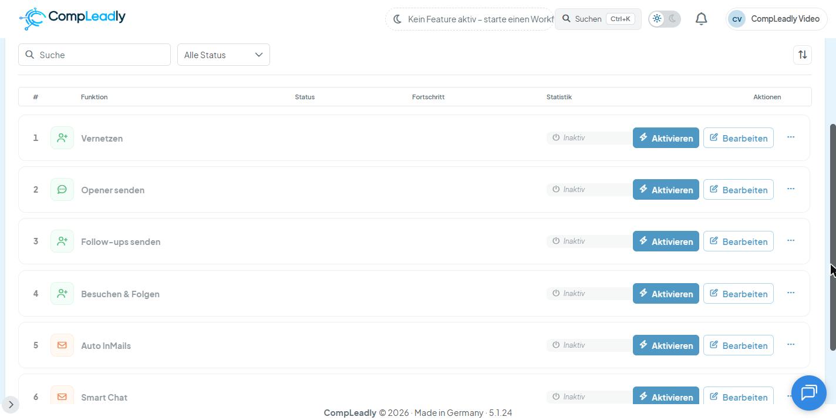Open the live chat support bubble
Image resolution: width=836 pixels, height=420 pixels.
(809, 393)
